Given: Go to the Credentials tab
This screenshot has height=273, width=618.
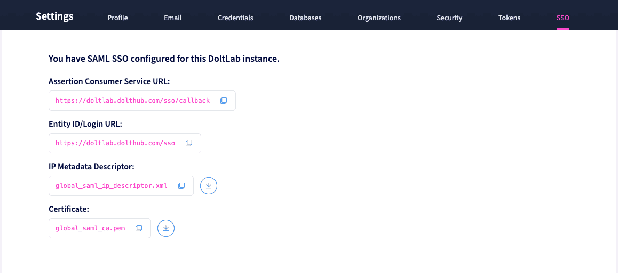Looking at the screenshot, I should [x=235, y=18].
